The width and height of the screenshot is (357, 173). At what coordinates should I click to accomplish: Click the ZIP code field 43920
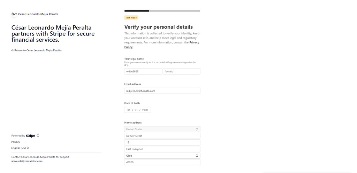click(x=162, y=162)
